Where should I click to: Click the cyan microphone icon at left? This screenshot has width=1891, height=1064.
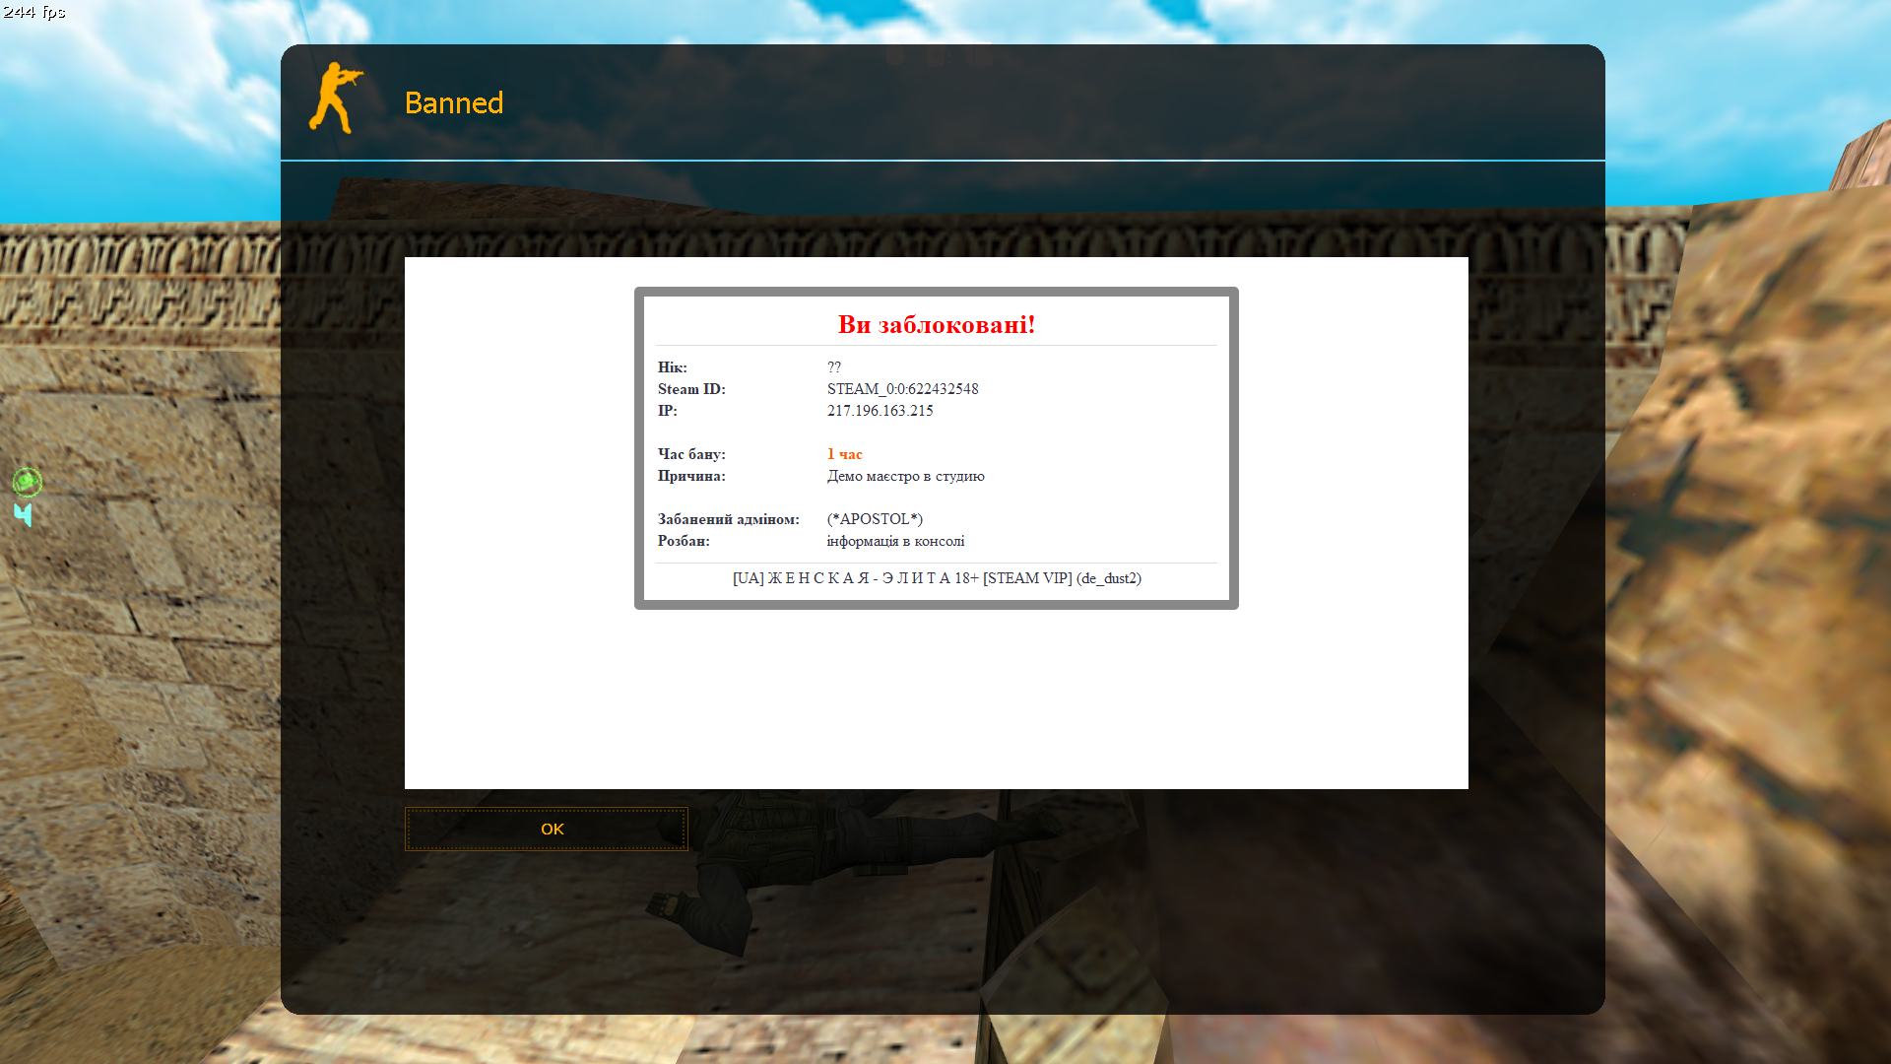pos(24,514)
